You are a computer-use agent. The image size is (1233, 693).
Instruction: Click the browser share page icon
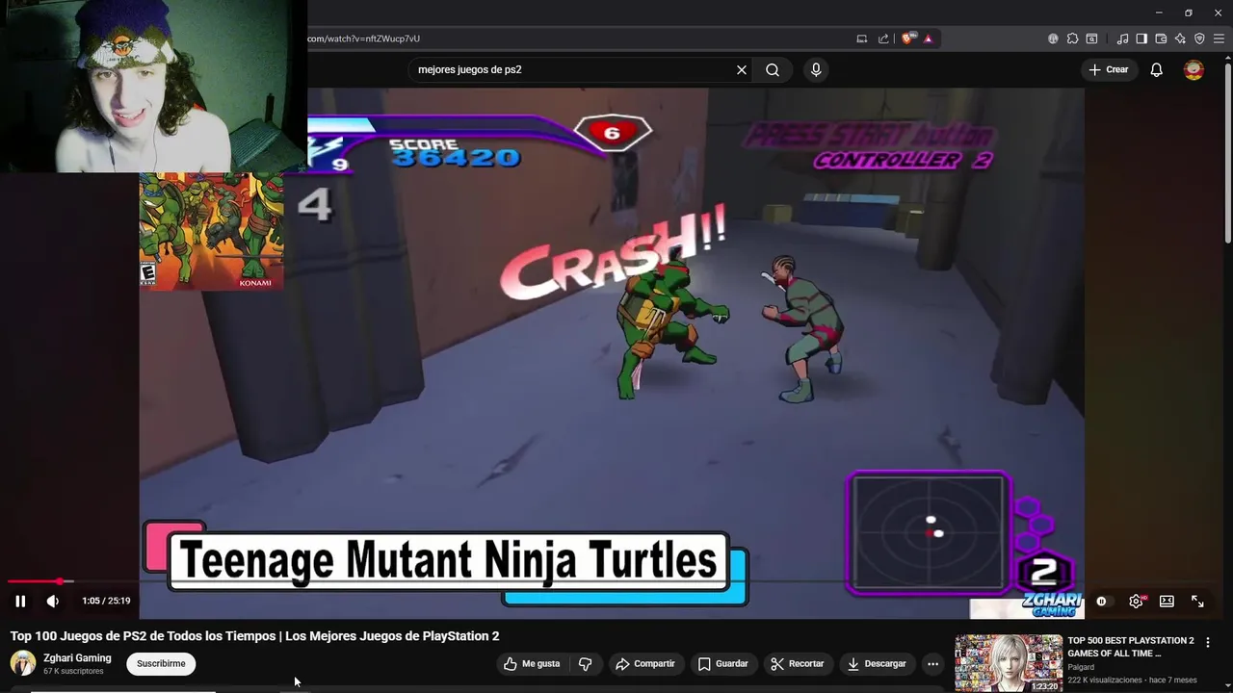tap(883, 38)
